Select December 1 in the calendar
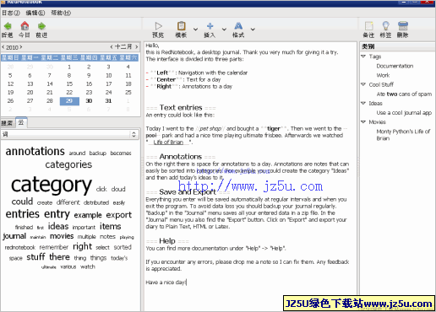This screenshot has width=436, height=312. click(69, 67)
